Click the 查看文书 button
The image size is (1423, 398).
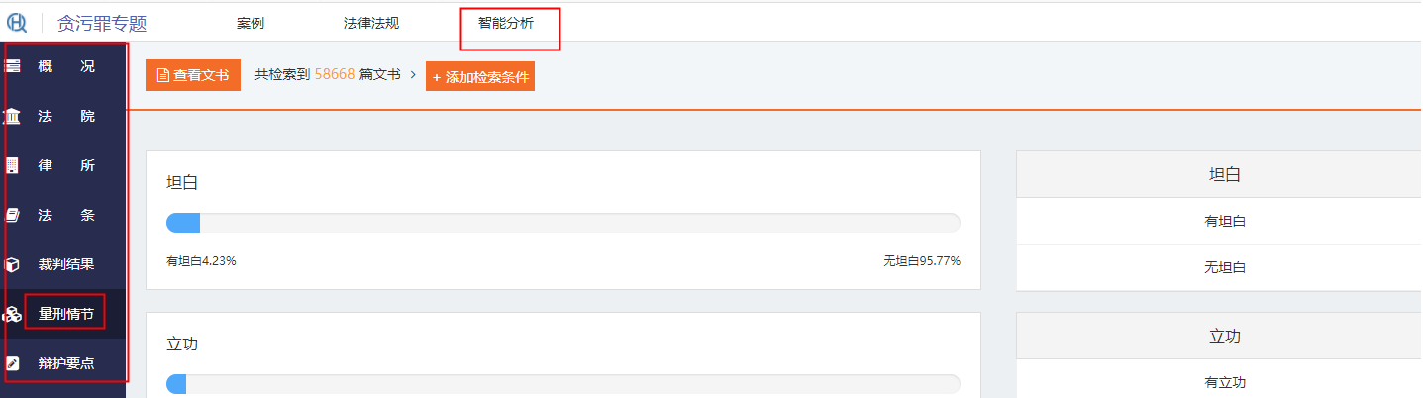(x=193, y=75)
